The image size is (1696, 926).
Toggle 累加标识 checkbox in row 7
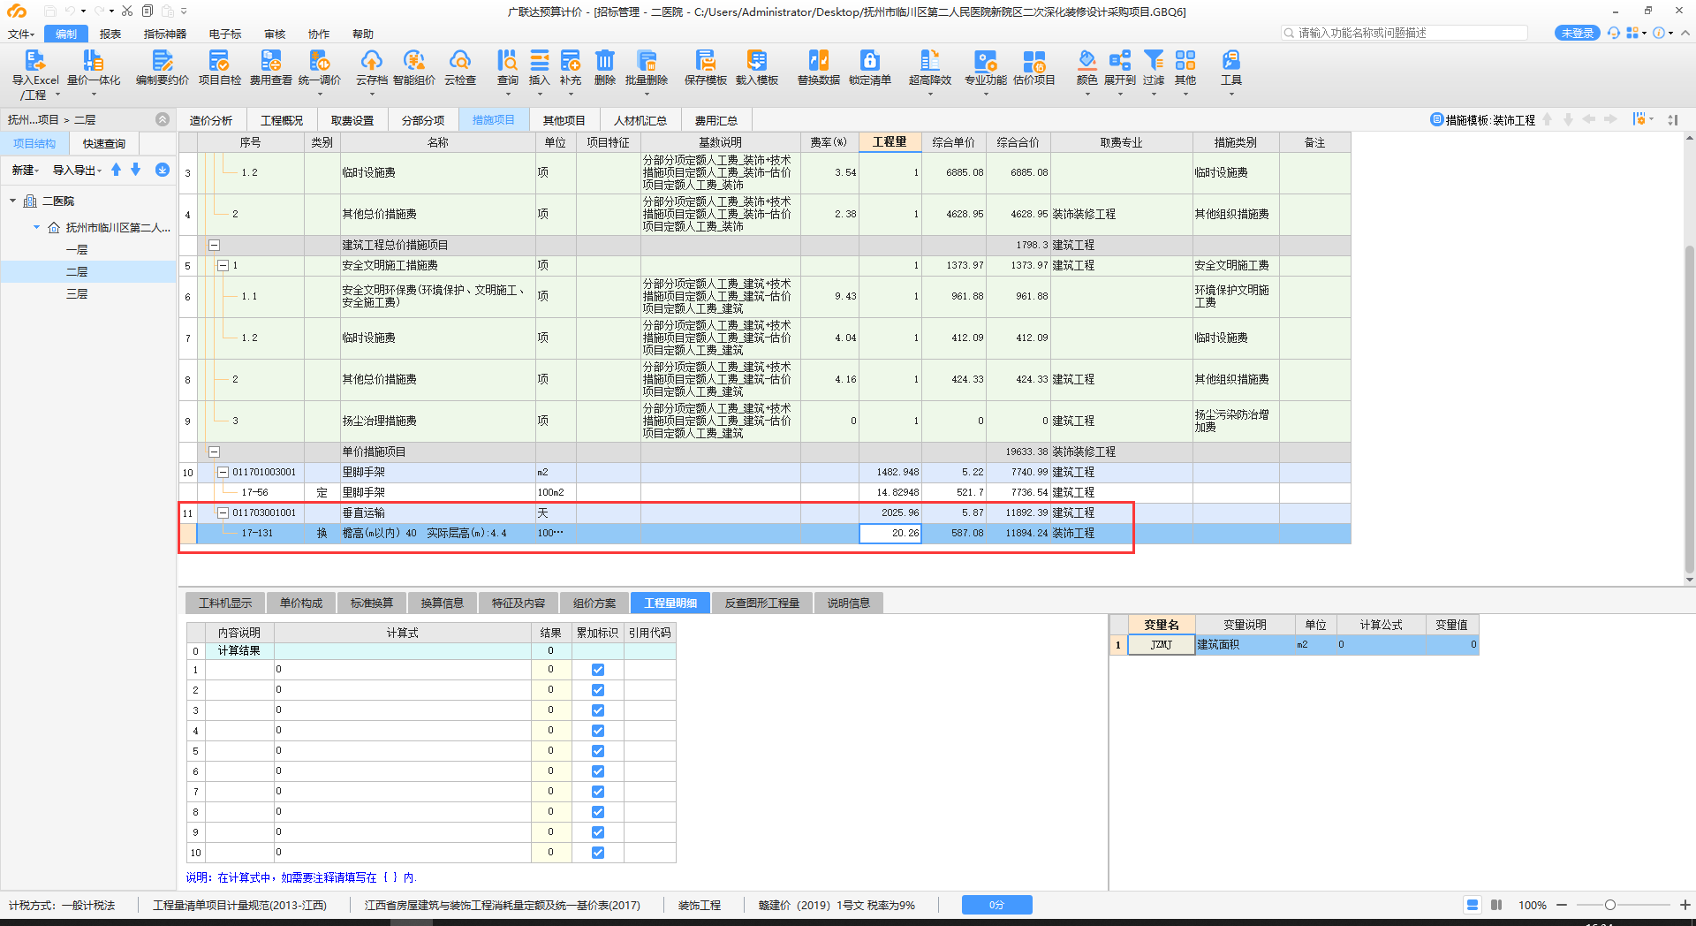[x=598, y=792]
